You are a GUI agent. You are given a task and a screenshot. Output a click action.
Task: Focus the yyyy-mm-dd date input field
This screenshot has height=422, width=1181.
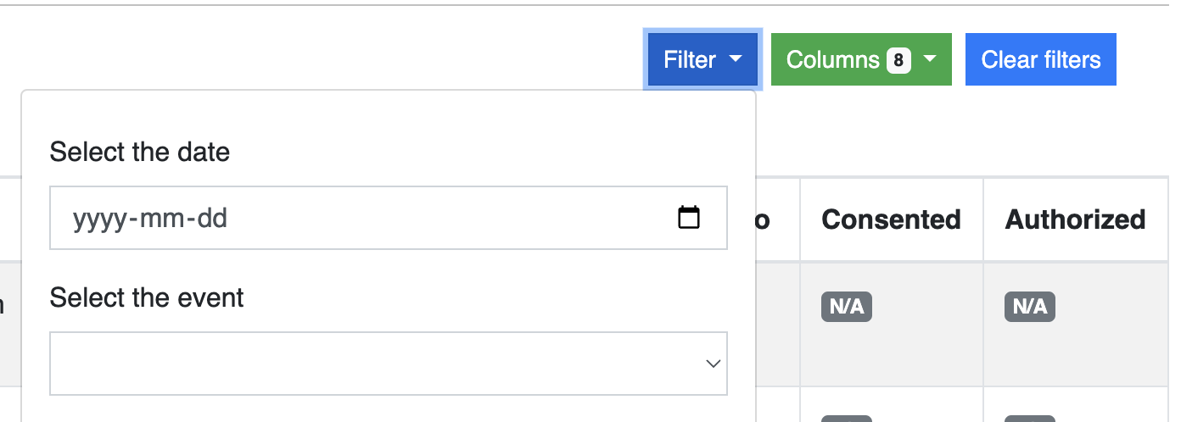(x=389, y=218)
